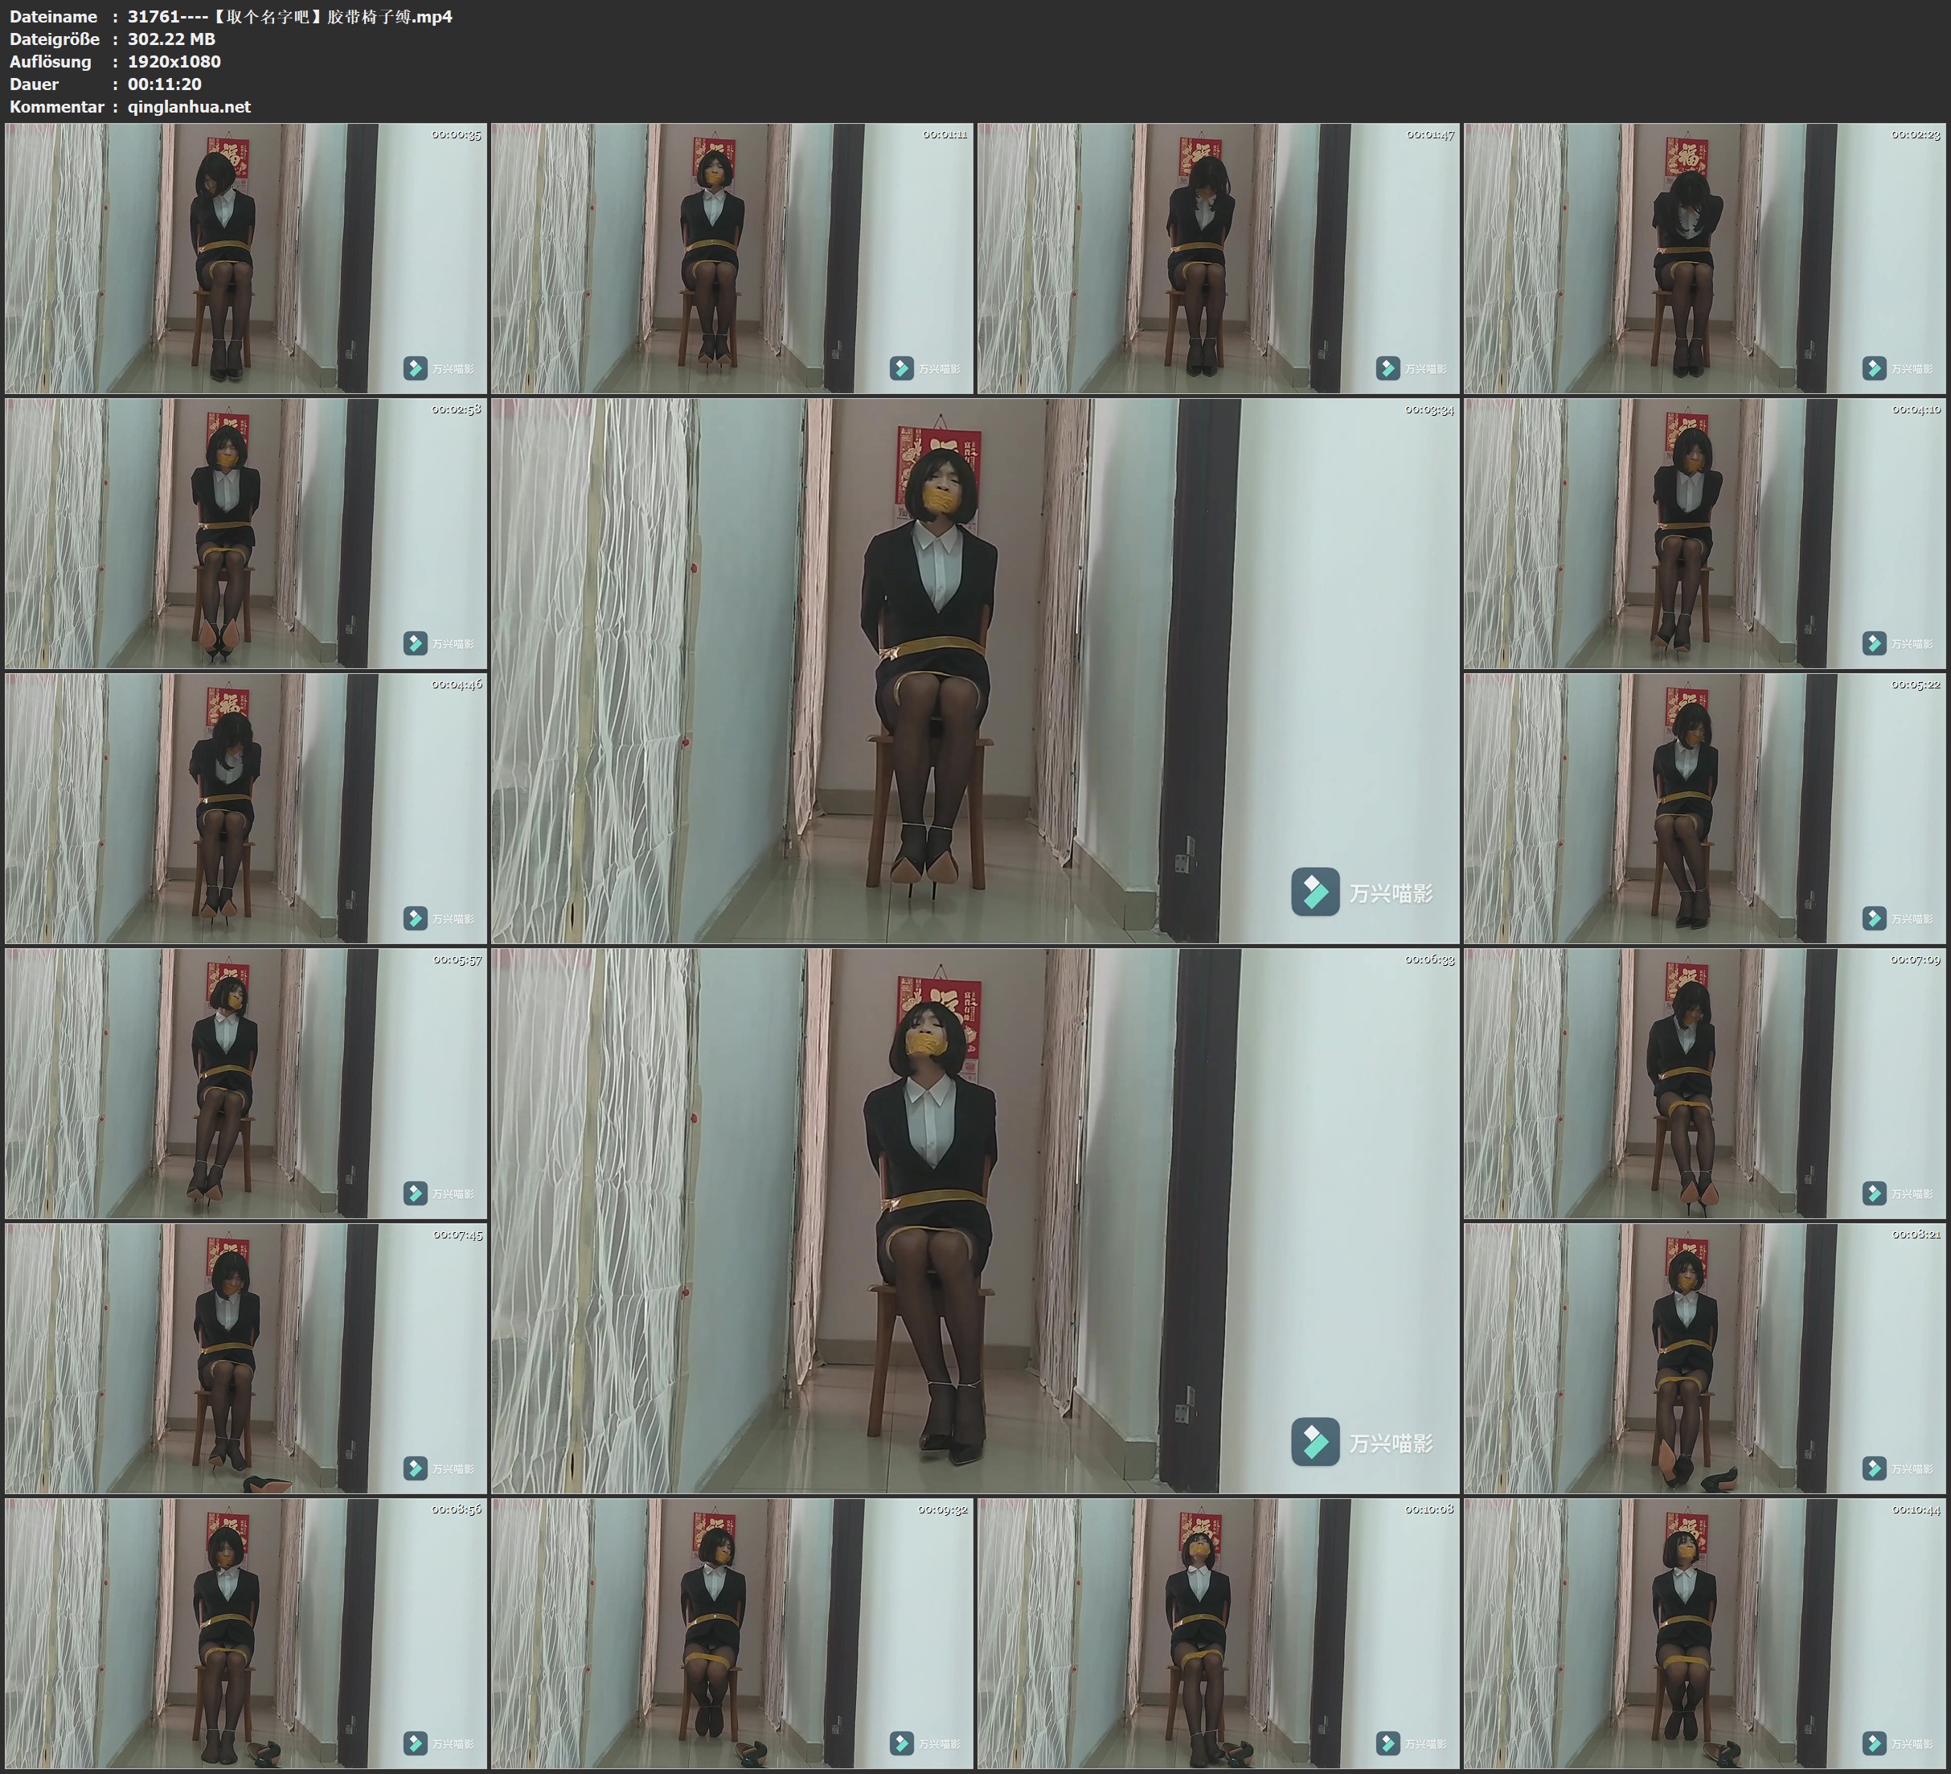Select the thumbnail at 00:10:08
Viewport: 1951px width, 1774px height.
coord(1217,1632)
